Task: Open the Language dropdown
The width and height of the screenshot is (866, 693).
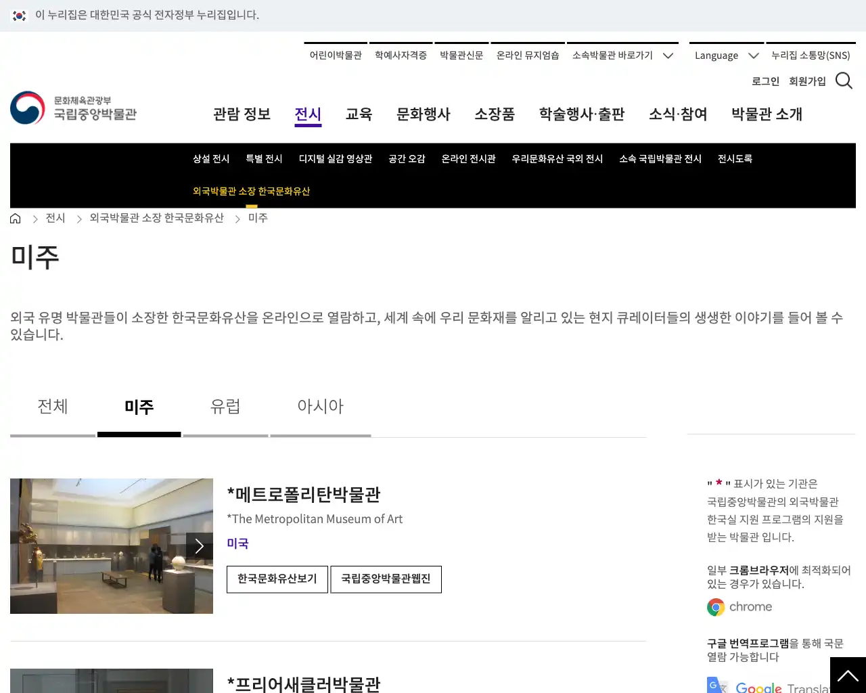Action: tap(727, 55)
